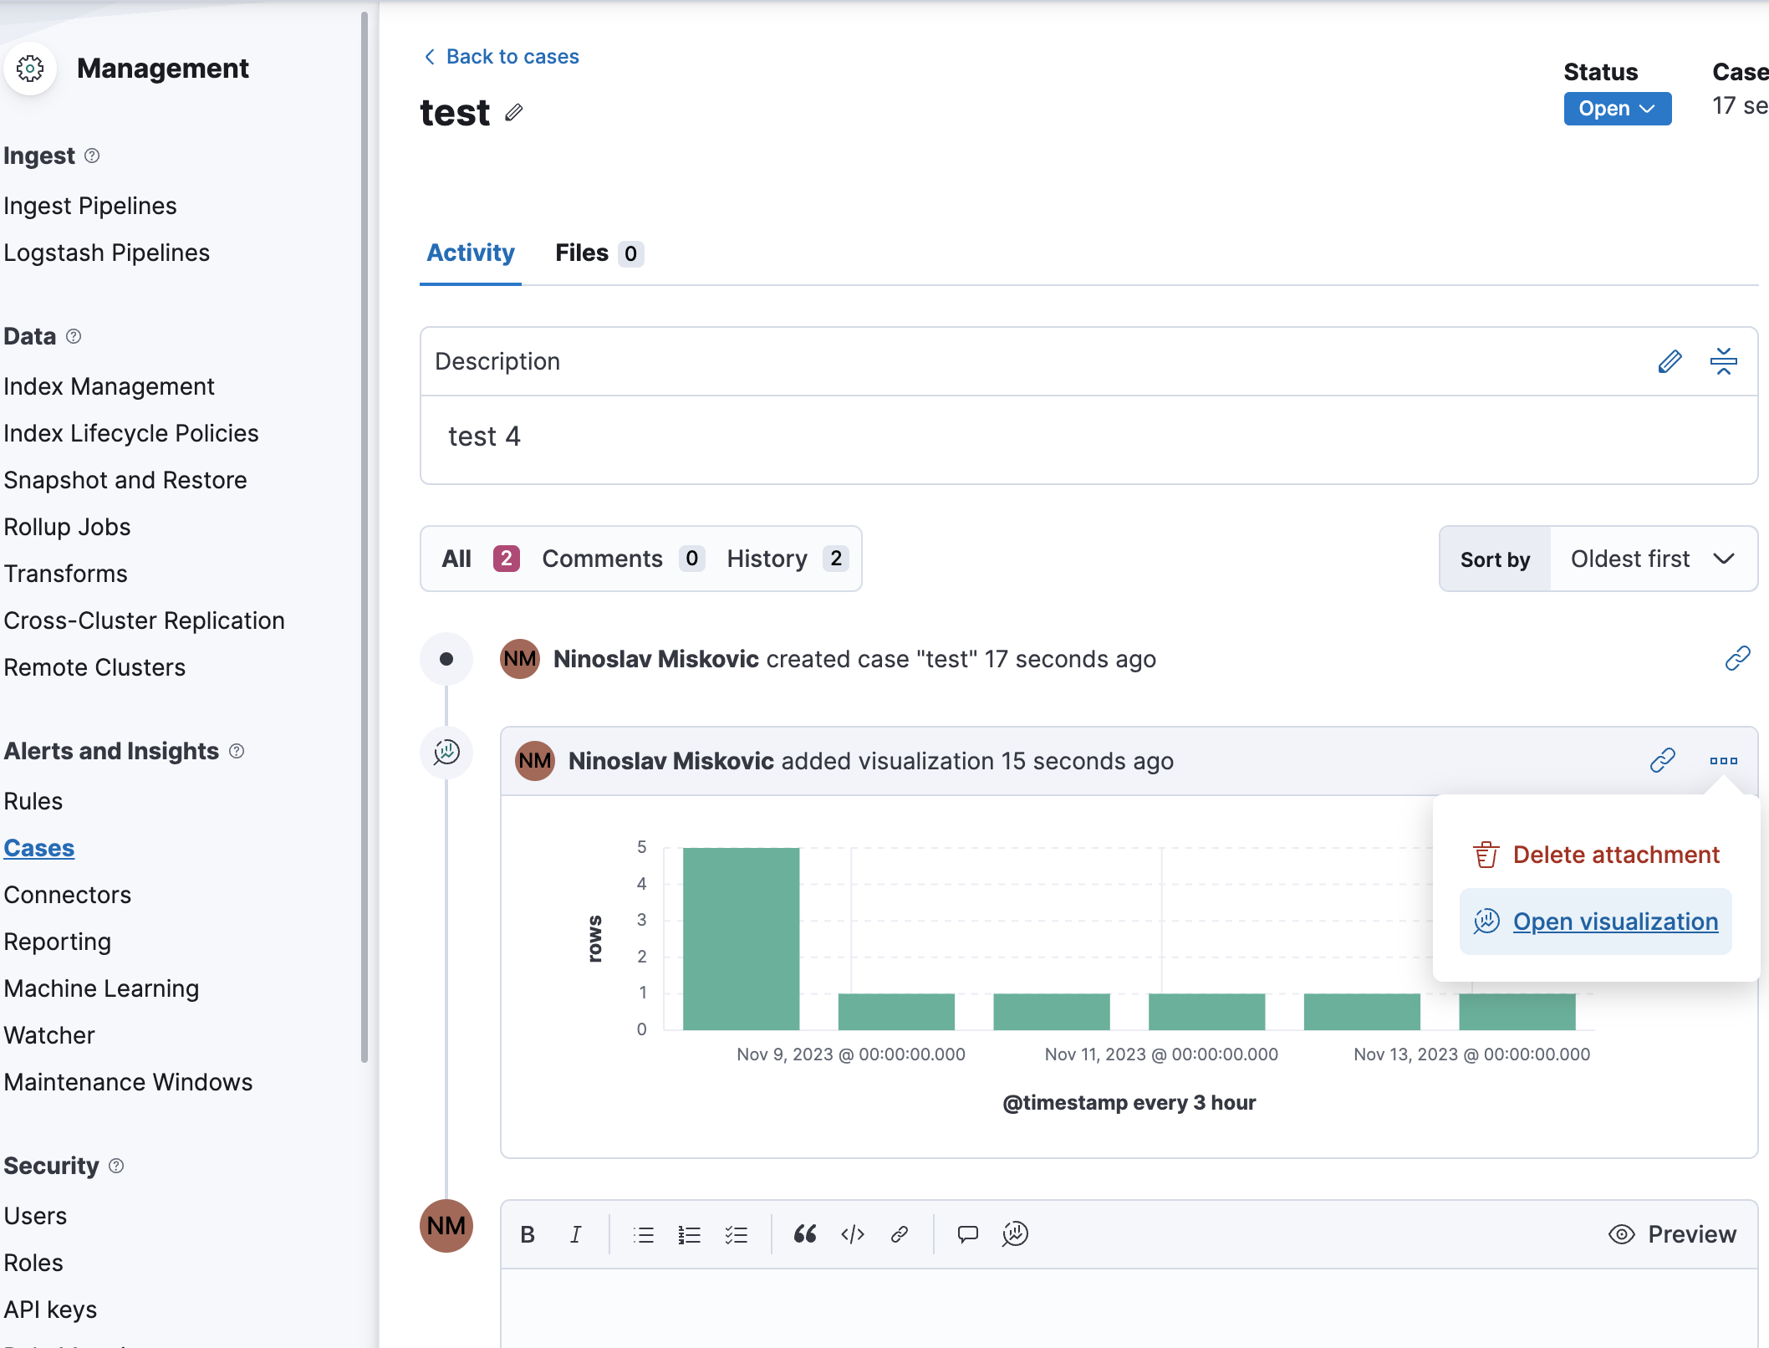The image size is (1769, 1348).
Task: Change sorting via the Oldest first dropdown
Action: click(x=1652, y=559)
